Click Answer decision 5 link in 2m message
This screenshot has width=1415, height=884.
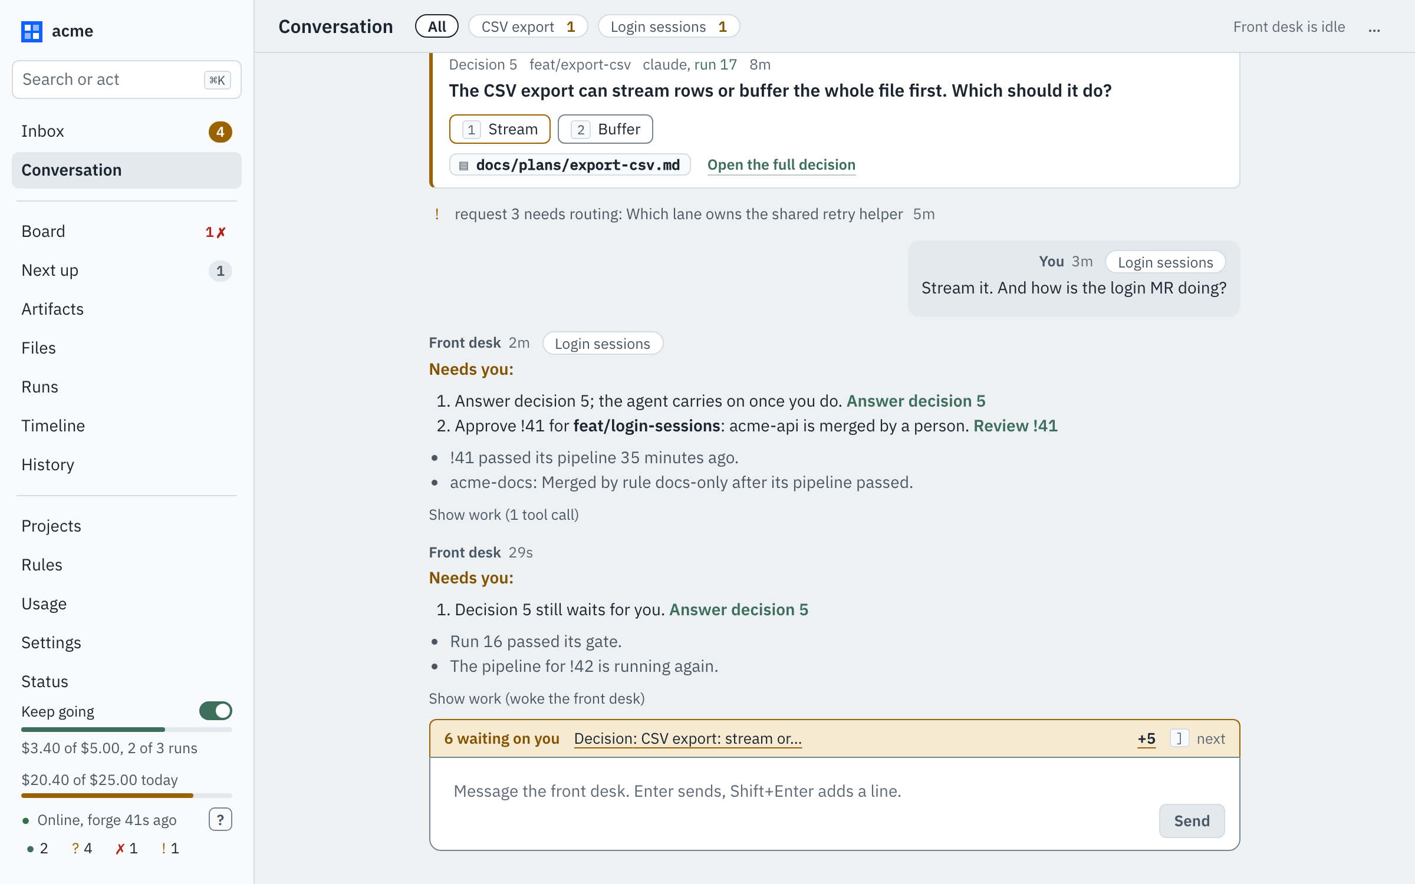click(916, 401)
